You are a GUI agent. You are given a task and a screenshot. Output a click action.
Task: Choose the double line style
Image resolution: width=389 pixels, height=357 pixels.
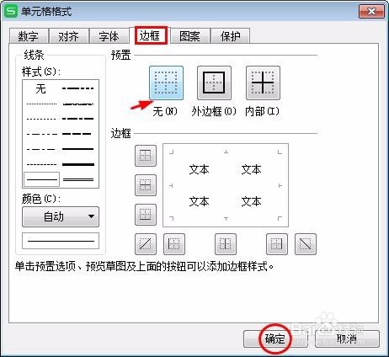(x=78, y=179)
